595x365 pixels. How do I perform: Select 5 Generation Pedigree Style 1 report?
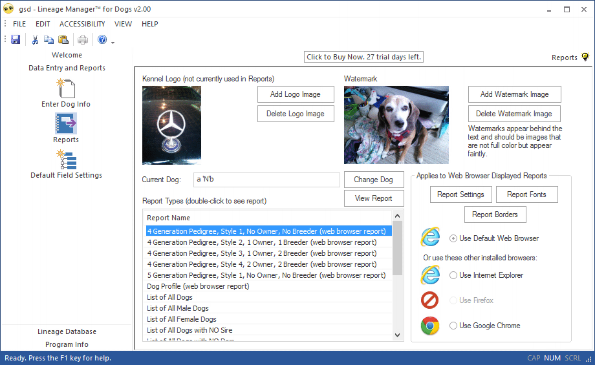coord(268,275)
